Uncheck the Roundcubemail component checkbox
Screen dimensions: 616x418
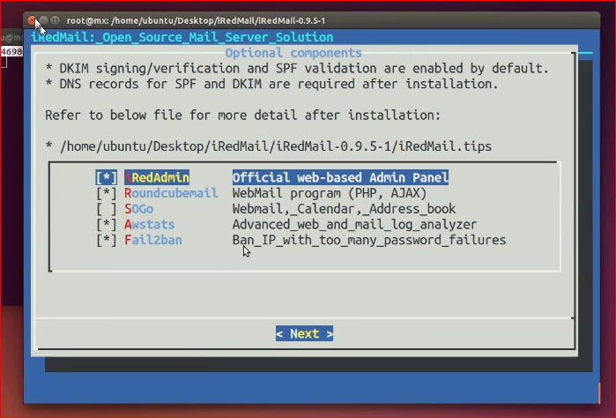(107, 193)
